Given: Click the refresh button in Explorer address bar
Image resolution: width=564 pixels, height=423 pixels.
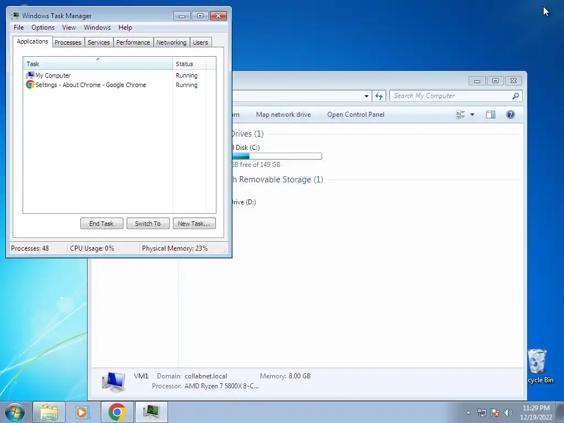Looking at the screenshot, I should tap(379, 96).
